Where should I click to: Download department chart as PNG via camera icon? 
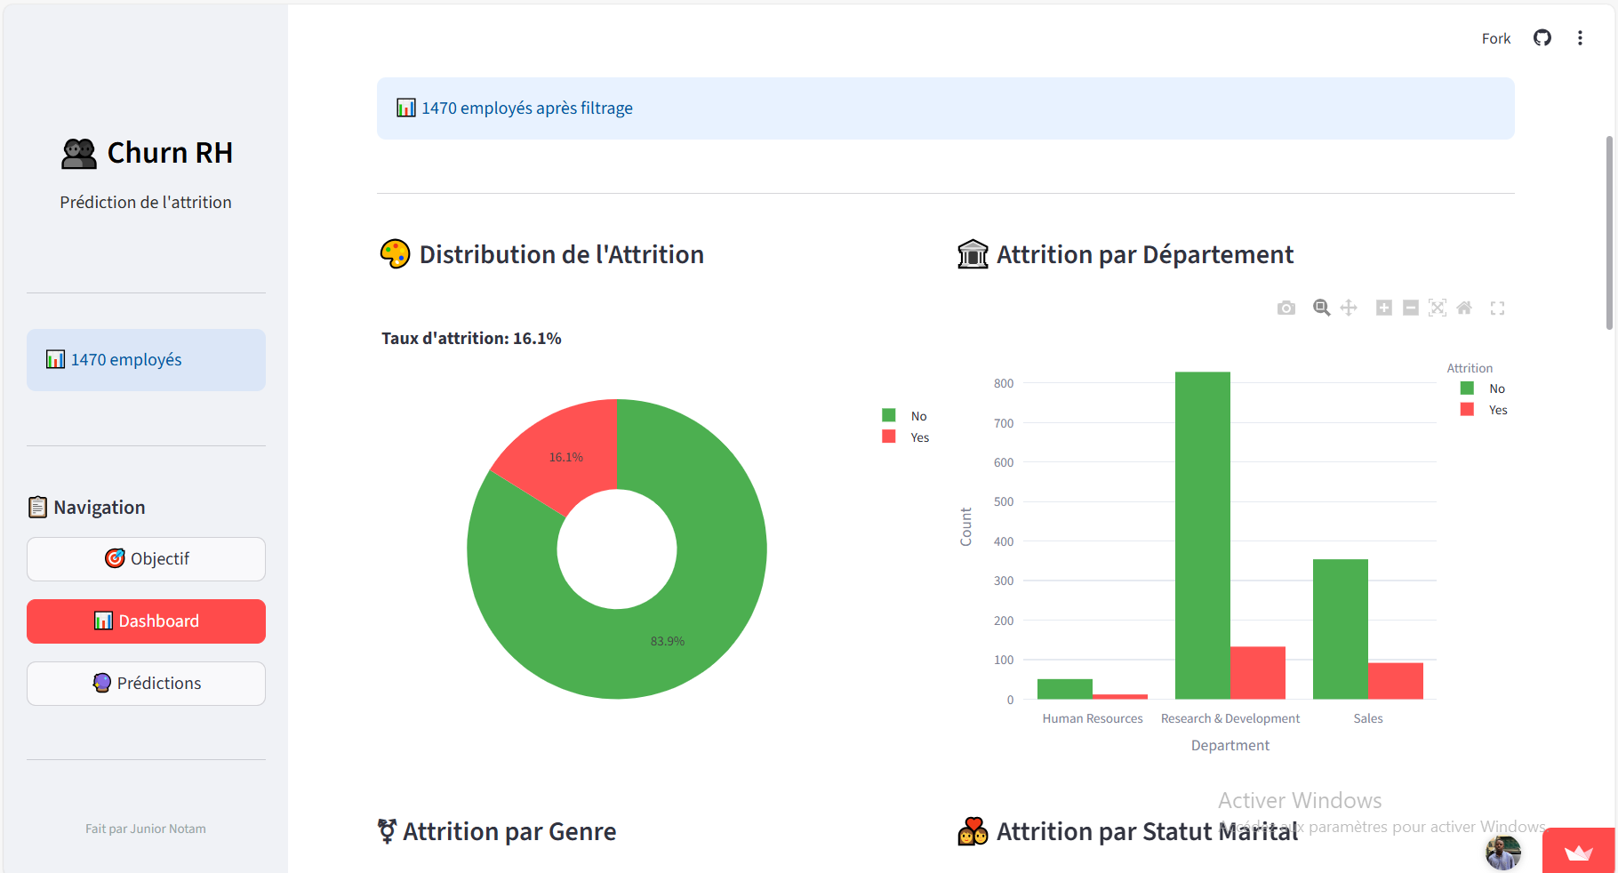[x=1286, y=308]
